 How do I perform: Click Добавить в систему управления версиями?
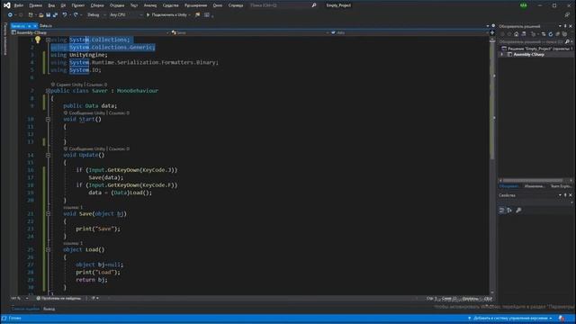tap(510, 318)
